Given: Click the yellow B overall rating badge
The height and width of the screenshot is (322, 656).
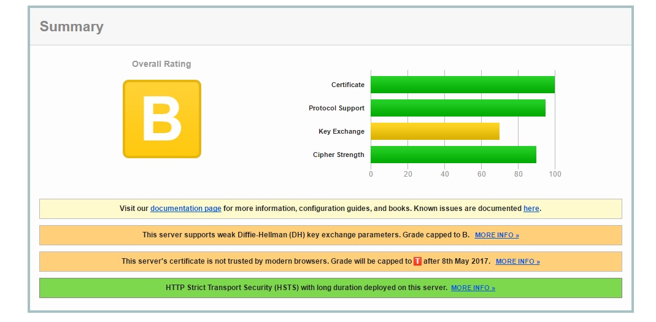Looking at the screenshot, I should click(162, 119).
